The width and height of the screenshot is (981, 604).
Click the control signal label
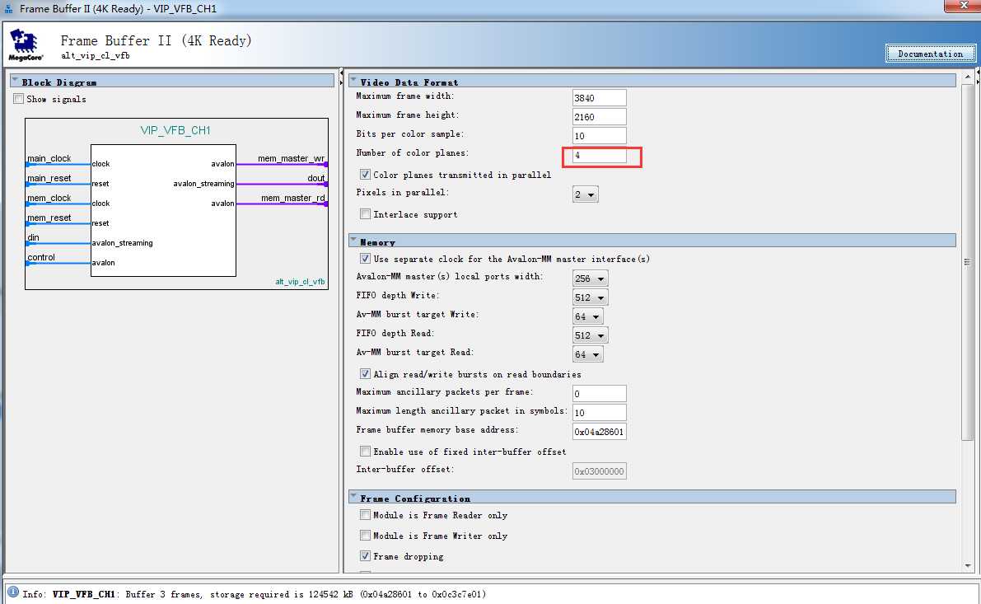(40, 257)
